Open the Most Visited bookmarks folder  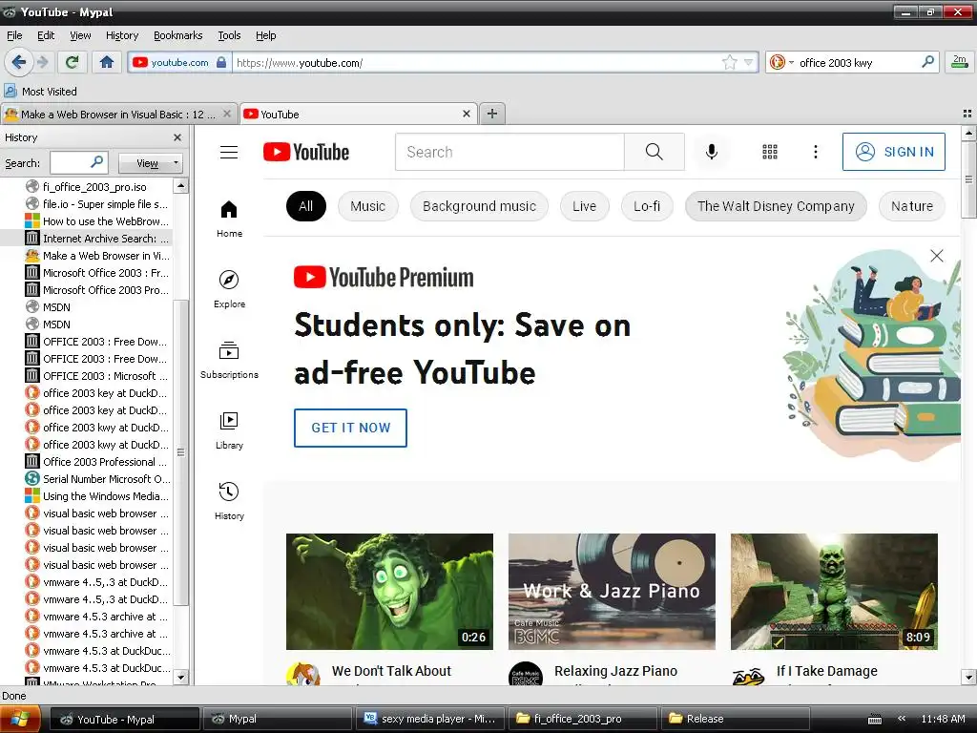click(41, 91)
